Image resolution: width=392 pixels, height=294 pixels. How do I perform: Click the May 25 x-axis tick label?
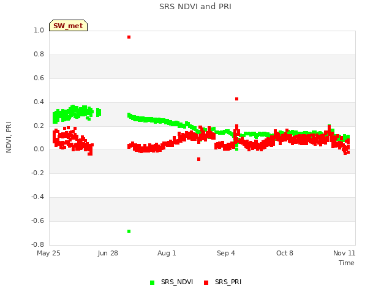pyautogui.click(x=48, y=253)
